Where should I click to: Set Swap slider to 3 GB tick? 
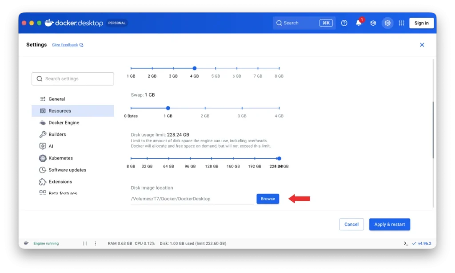(x=242, y=108)
